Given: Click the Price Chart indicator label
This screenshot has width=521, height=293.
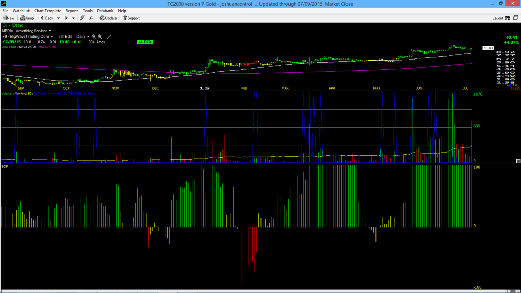Looking at the screenshot, I should tap(9, 47).
